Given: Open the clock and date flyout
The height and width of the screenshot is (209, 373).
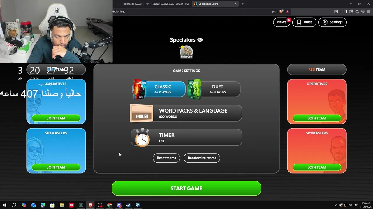Looking at the screenshot, I should click(365, 205).
